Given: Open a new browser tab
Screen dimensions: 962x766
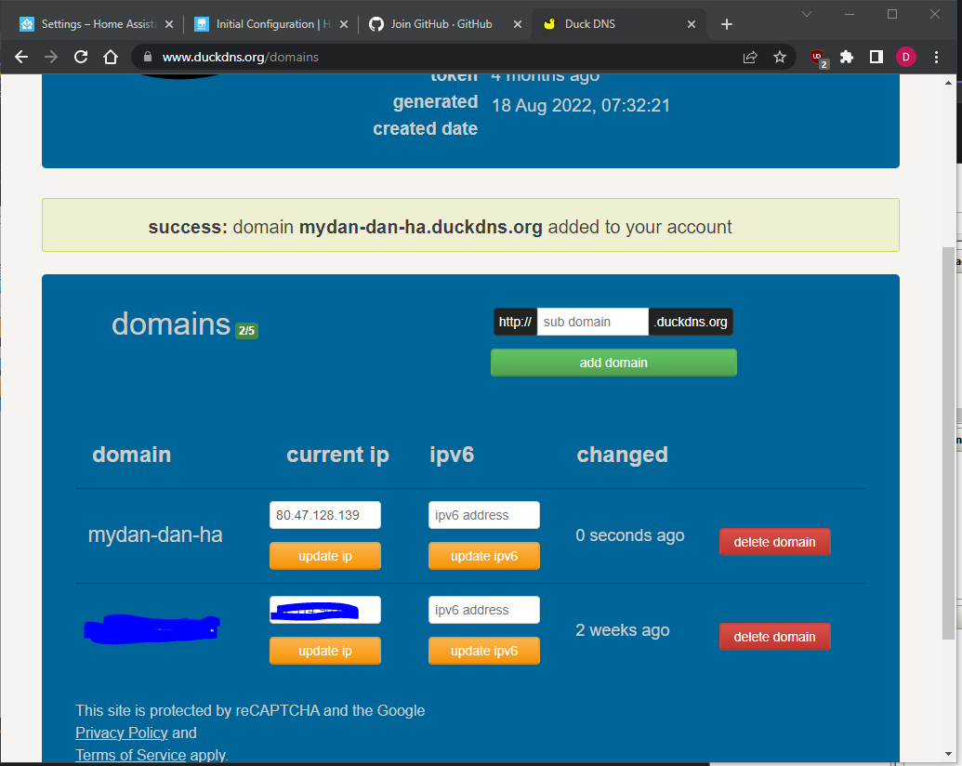Looking at the screenshot, I should coord(727,24).
